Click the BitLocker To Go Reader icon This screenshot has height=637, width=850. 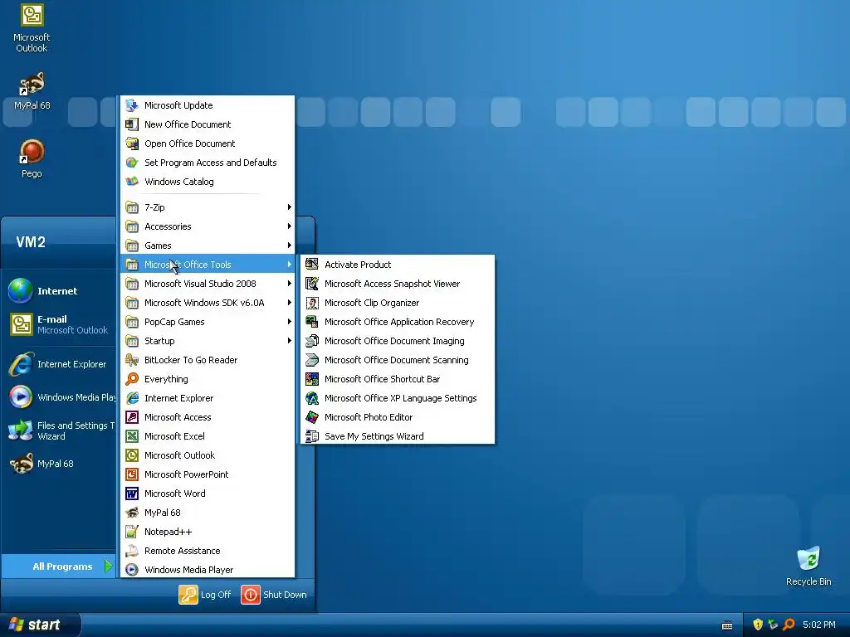[x=132, y=360]
